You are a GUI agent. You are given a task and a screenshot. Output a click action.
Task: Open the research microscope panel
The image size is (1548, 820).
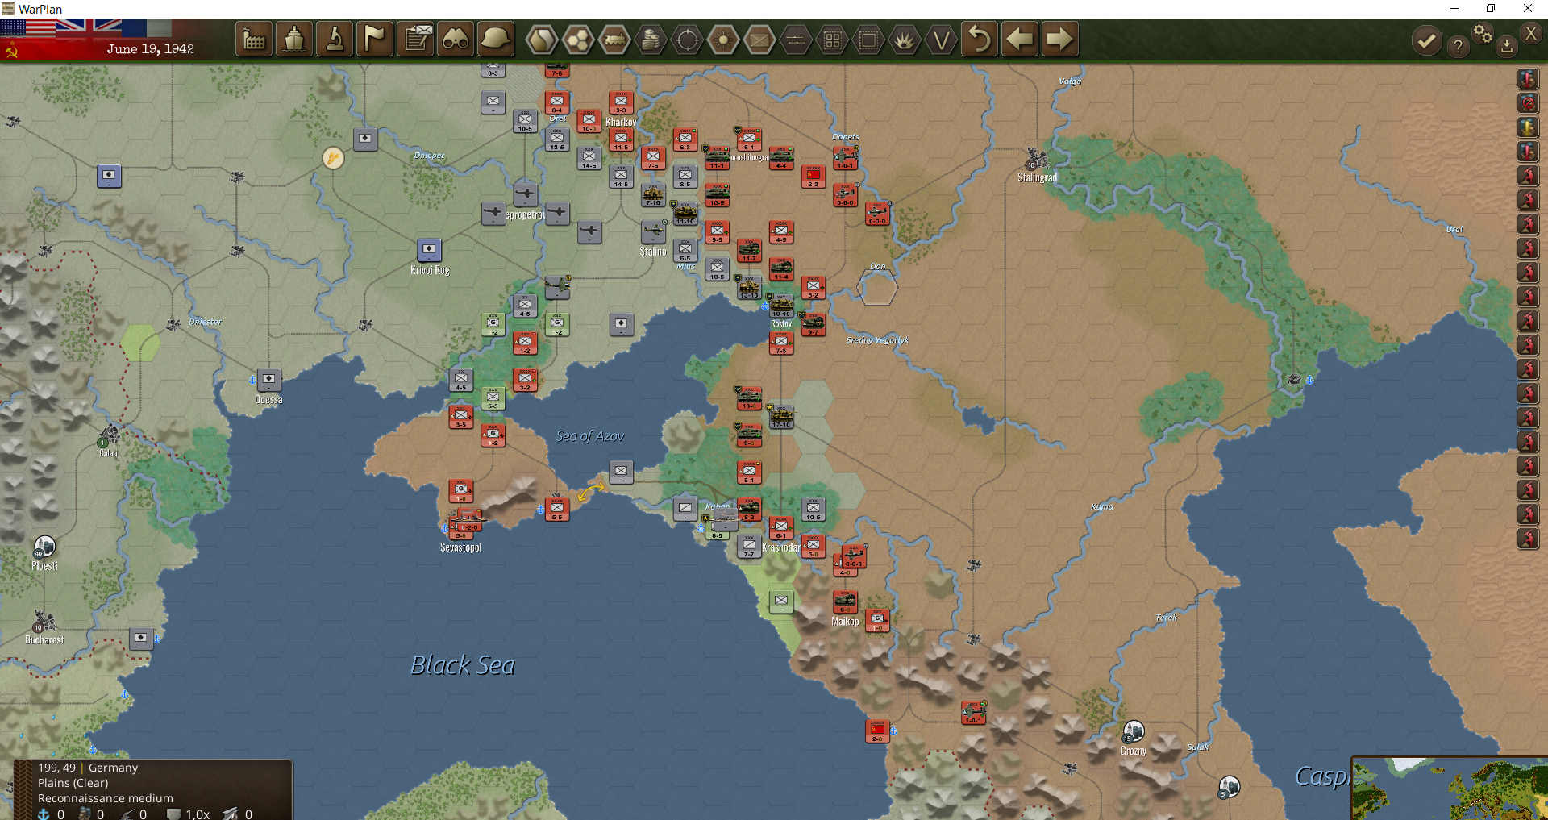(335, 39)
